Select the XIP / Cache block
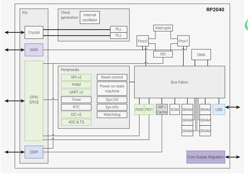 [162, 109]
